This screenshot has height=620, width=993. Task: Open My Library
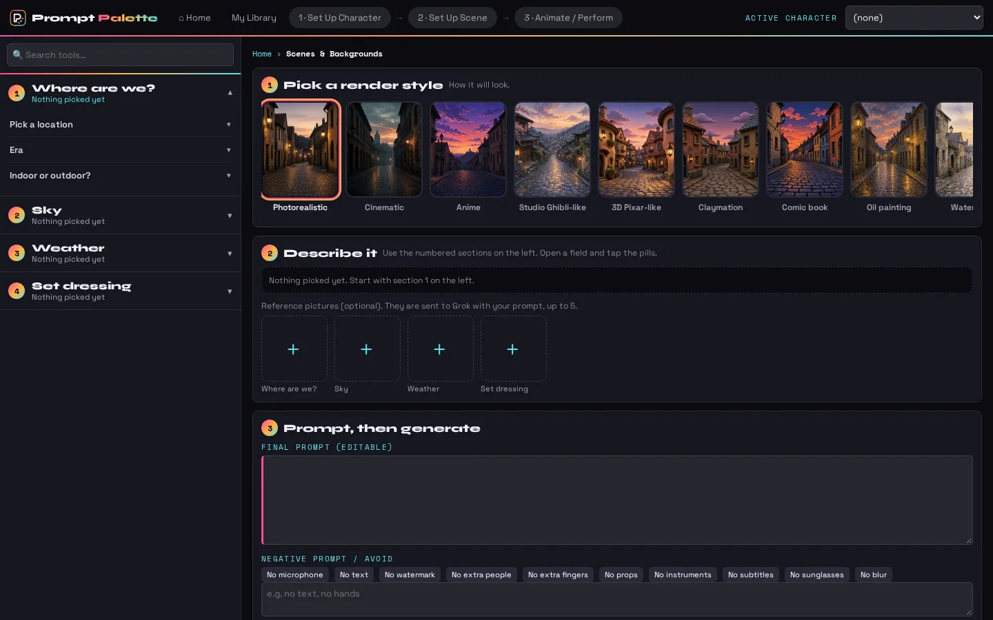[x=254, y=18]
